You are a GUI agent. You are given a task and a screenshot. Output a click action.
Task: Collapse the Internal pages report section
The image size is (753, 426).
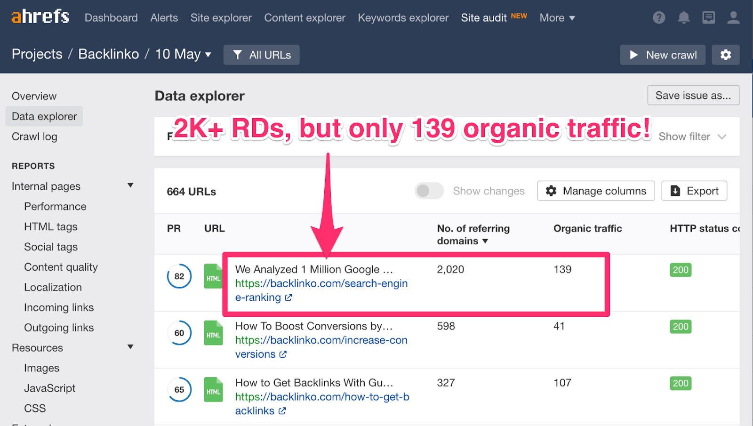coord(130,186)
